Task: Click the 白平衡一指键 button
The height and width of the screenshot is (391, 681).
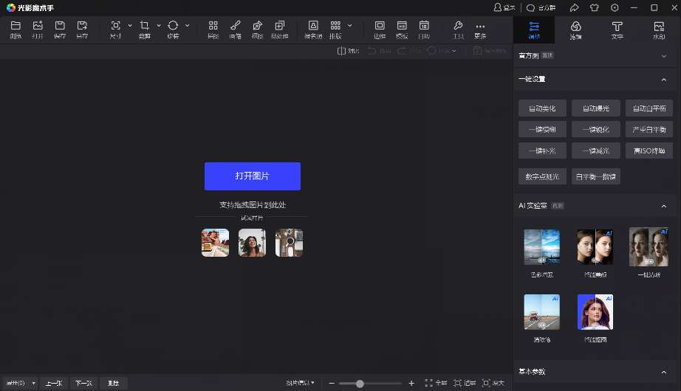Action: pyautogui.click(x=596, y=176)
